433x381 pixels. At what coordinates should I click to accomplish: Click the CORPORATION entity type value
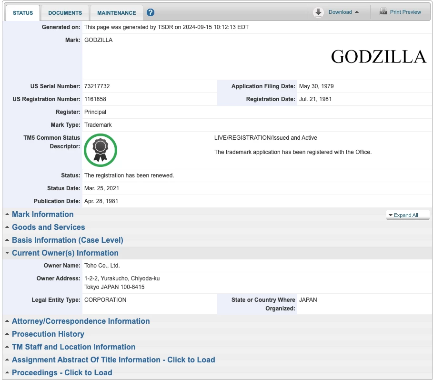[105, 300]
